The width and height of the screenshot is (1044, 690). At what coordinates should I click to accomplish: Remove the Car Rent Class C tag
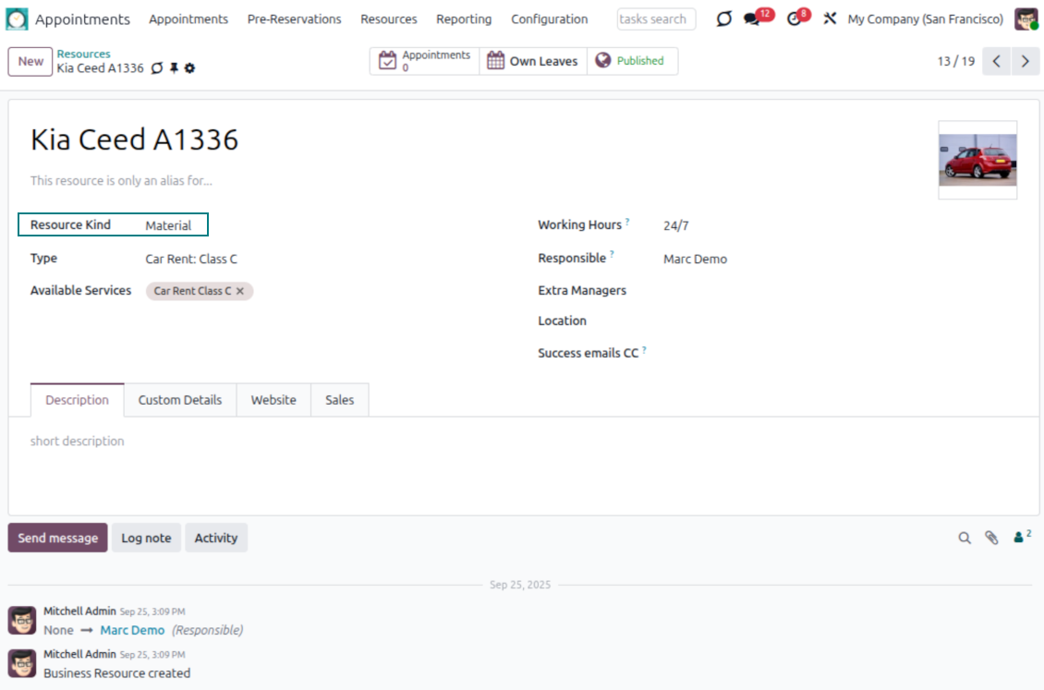[x=240, y=291]
